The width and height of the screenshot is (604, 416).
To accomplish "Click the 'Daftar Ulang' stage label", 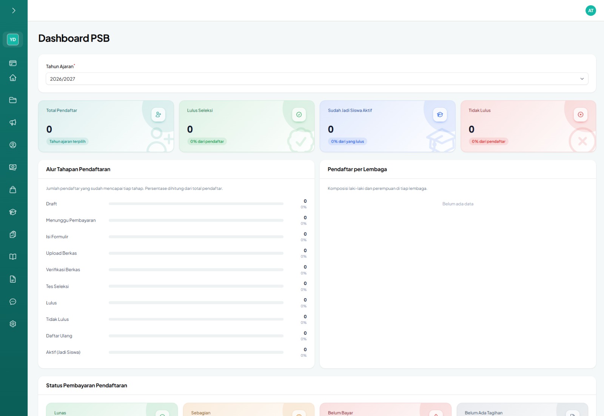I will coord(59,336).
